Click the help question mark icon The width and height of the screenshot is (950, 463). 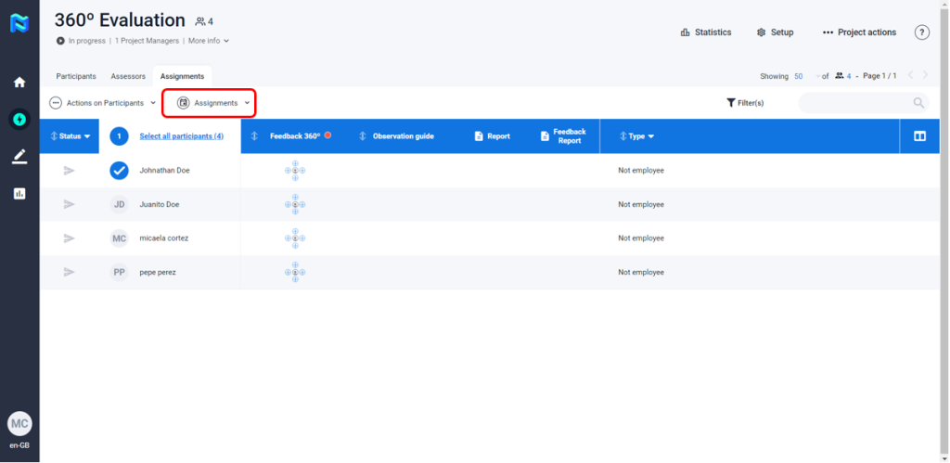(x=921, y=32)
